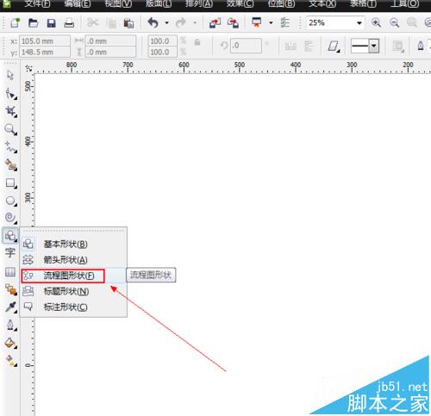The width and height of the screenshot is (431, 416).
Task: Select the Pick tool
Action: point(10,75)
